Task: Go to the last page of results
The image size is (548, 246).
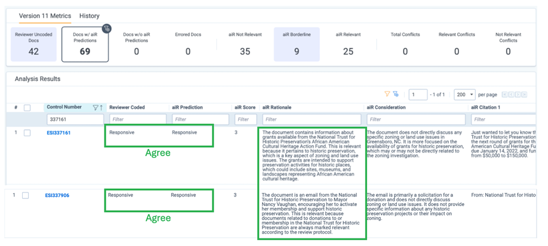Action: click(x=524, y=95)
